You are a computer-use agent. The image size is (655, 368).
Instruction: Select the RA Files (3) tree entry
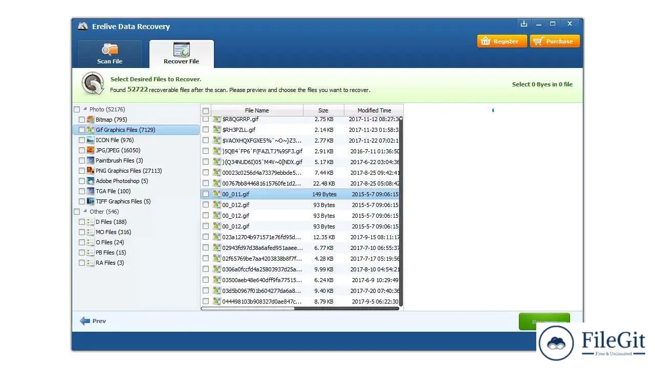click(110, 263)
